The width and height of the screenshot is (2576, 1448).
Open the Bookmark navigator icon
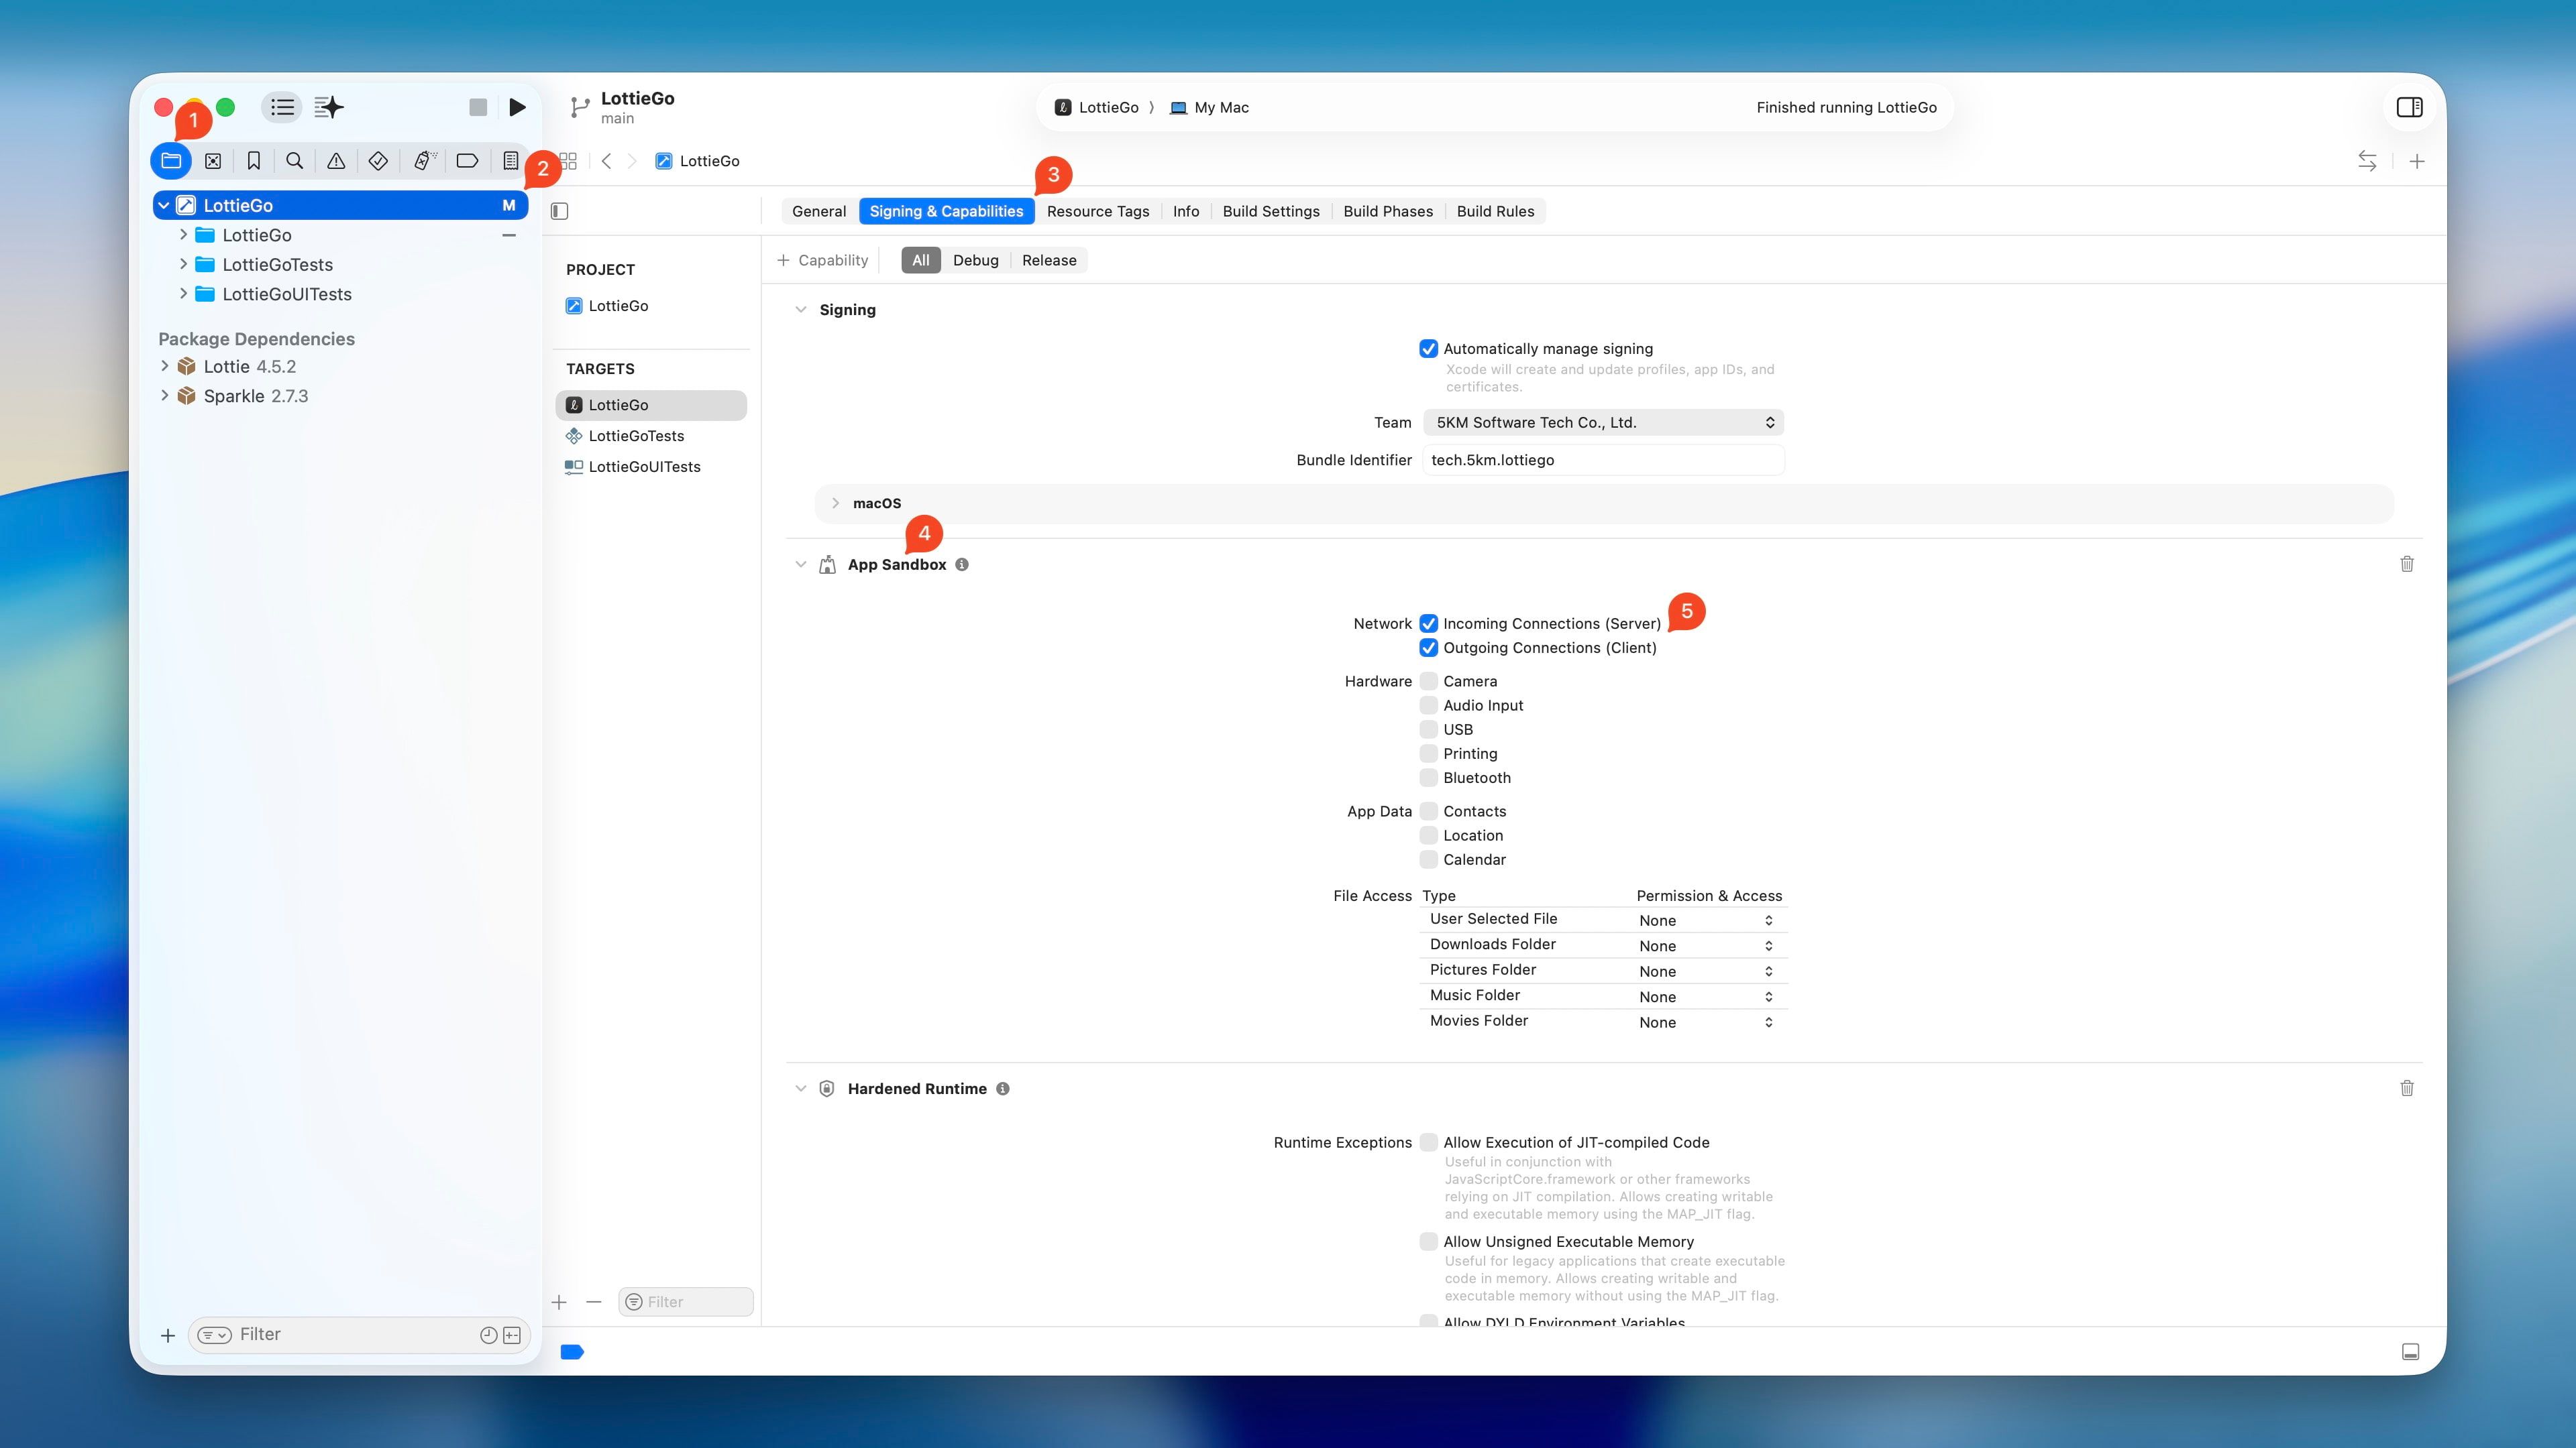[x=254, y=161]
